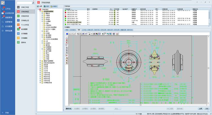
Task: Click the blue info icon in viewer toolbar
Action: click(67, 33)
